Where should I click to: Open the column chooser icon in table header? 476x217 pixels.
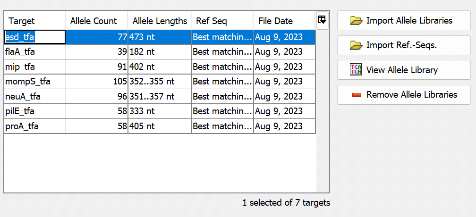[322, 20]
